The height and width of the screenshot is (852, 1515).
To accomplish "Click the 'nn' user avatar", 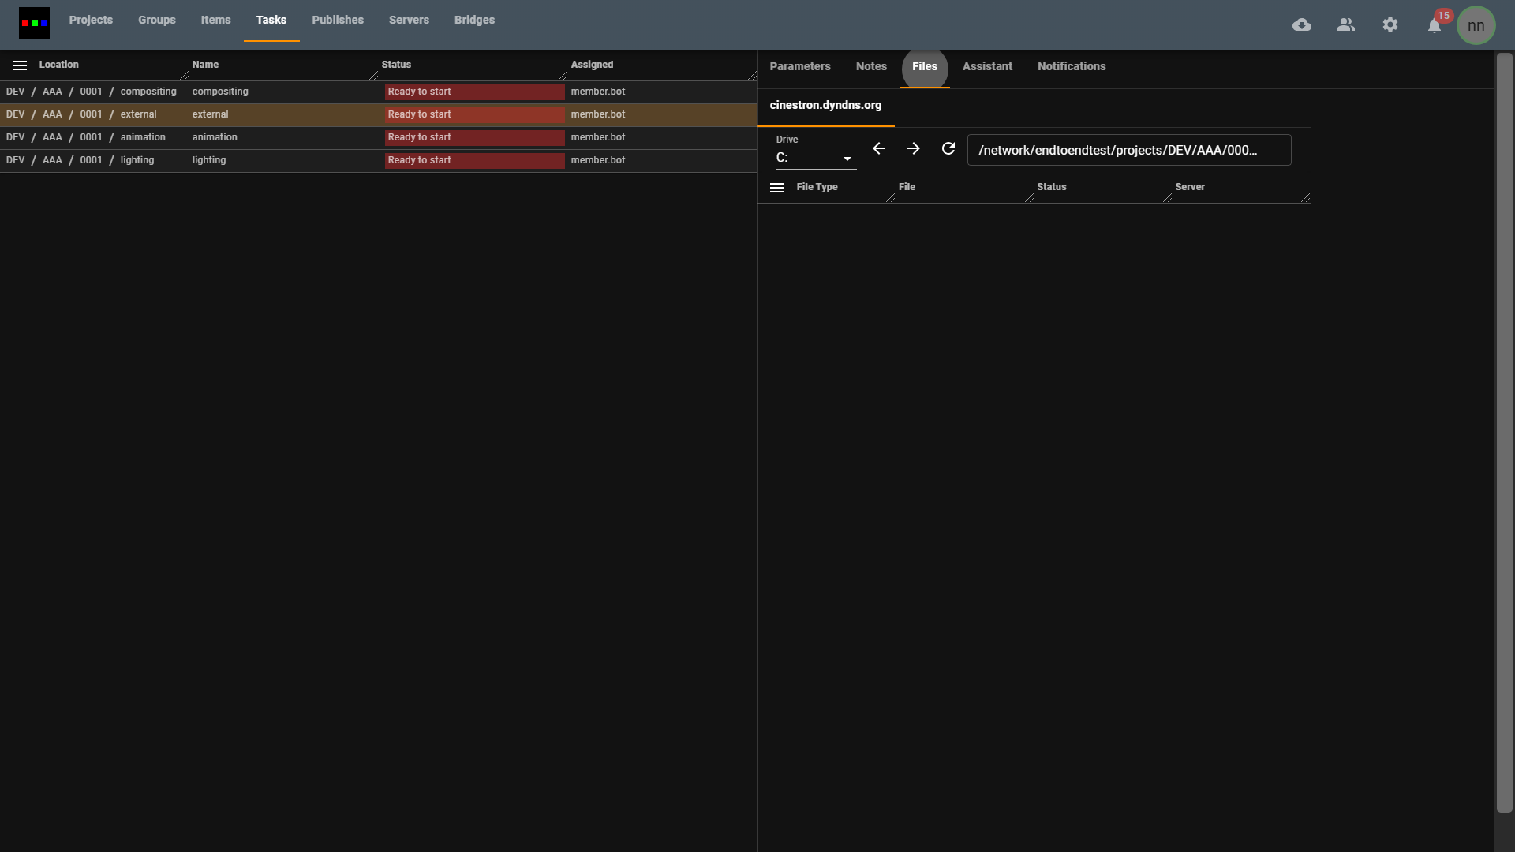I will click(x=1476, y=25).
